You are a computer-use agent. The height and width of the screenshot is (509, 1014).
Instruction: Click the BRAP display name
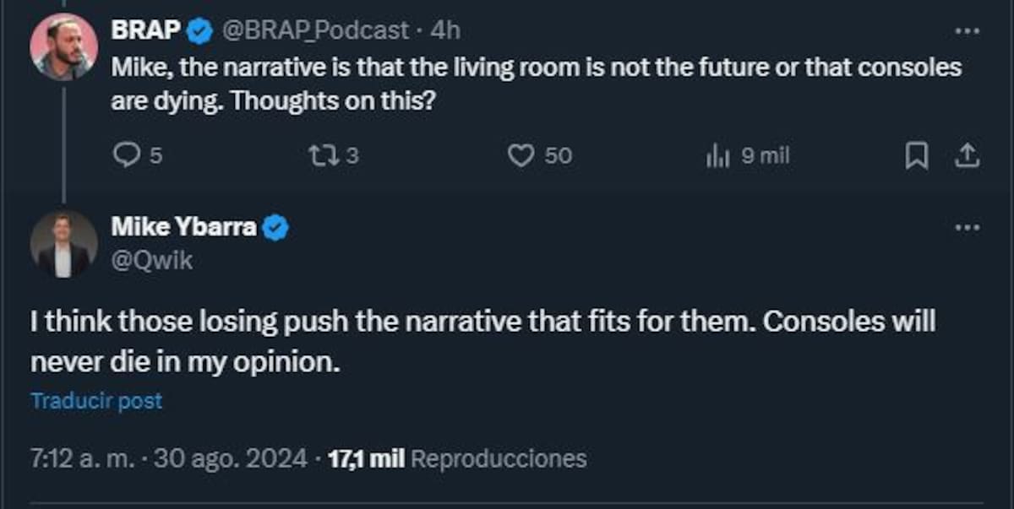coord(146,31)
